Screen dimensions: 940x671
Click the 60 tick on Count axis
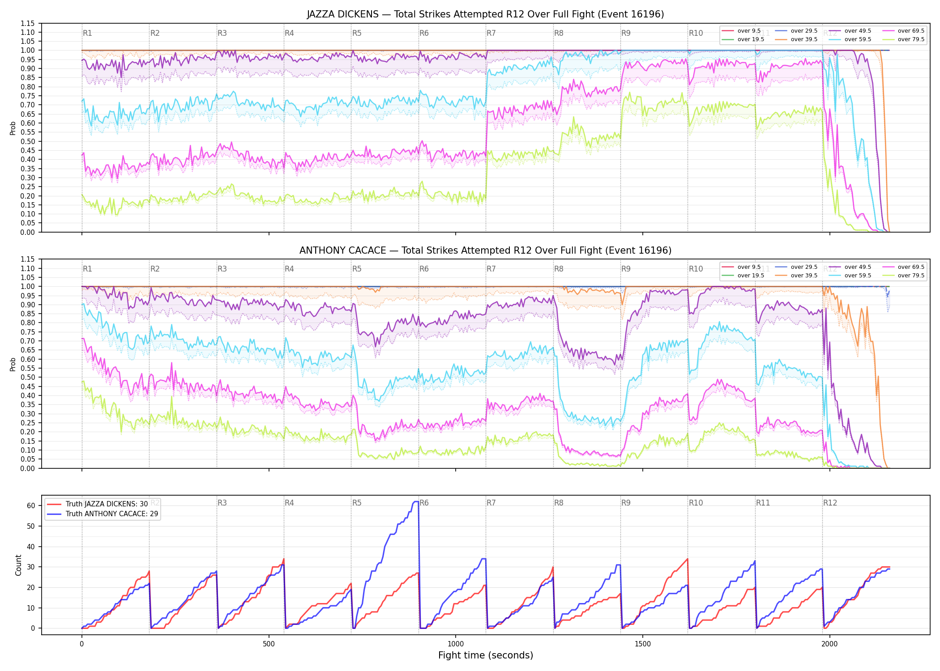pyautogui.click(x=31, y=505)
